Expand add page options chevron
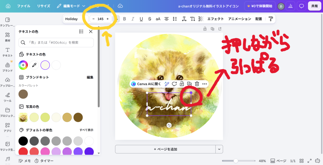The image size is (323, 165). 219,149
